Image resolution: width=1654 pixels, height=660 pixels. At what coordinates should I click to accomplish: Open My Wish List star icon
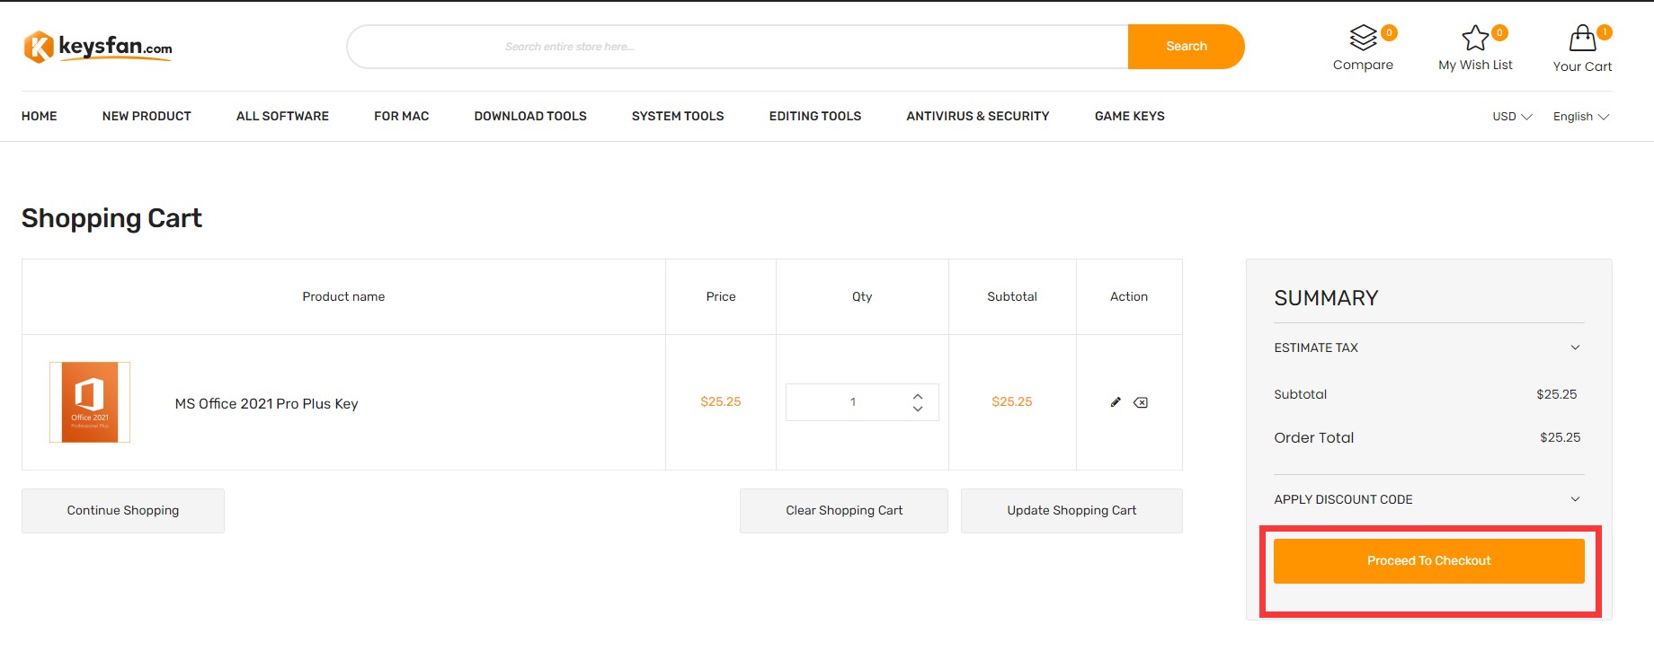1475,38
